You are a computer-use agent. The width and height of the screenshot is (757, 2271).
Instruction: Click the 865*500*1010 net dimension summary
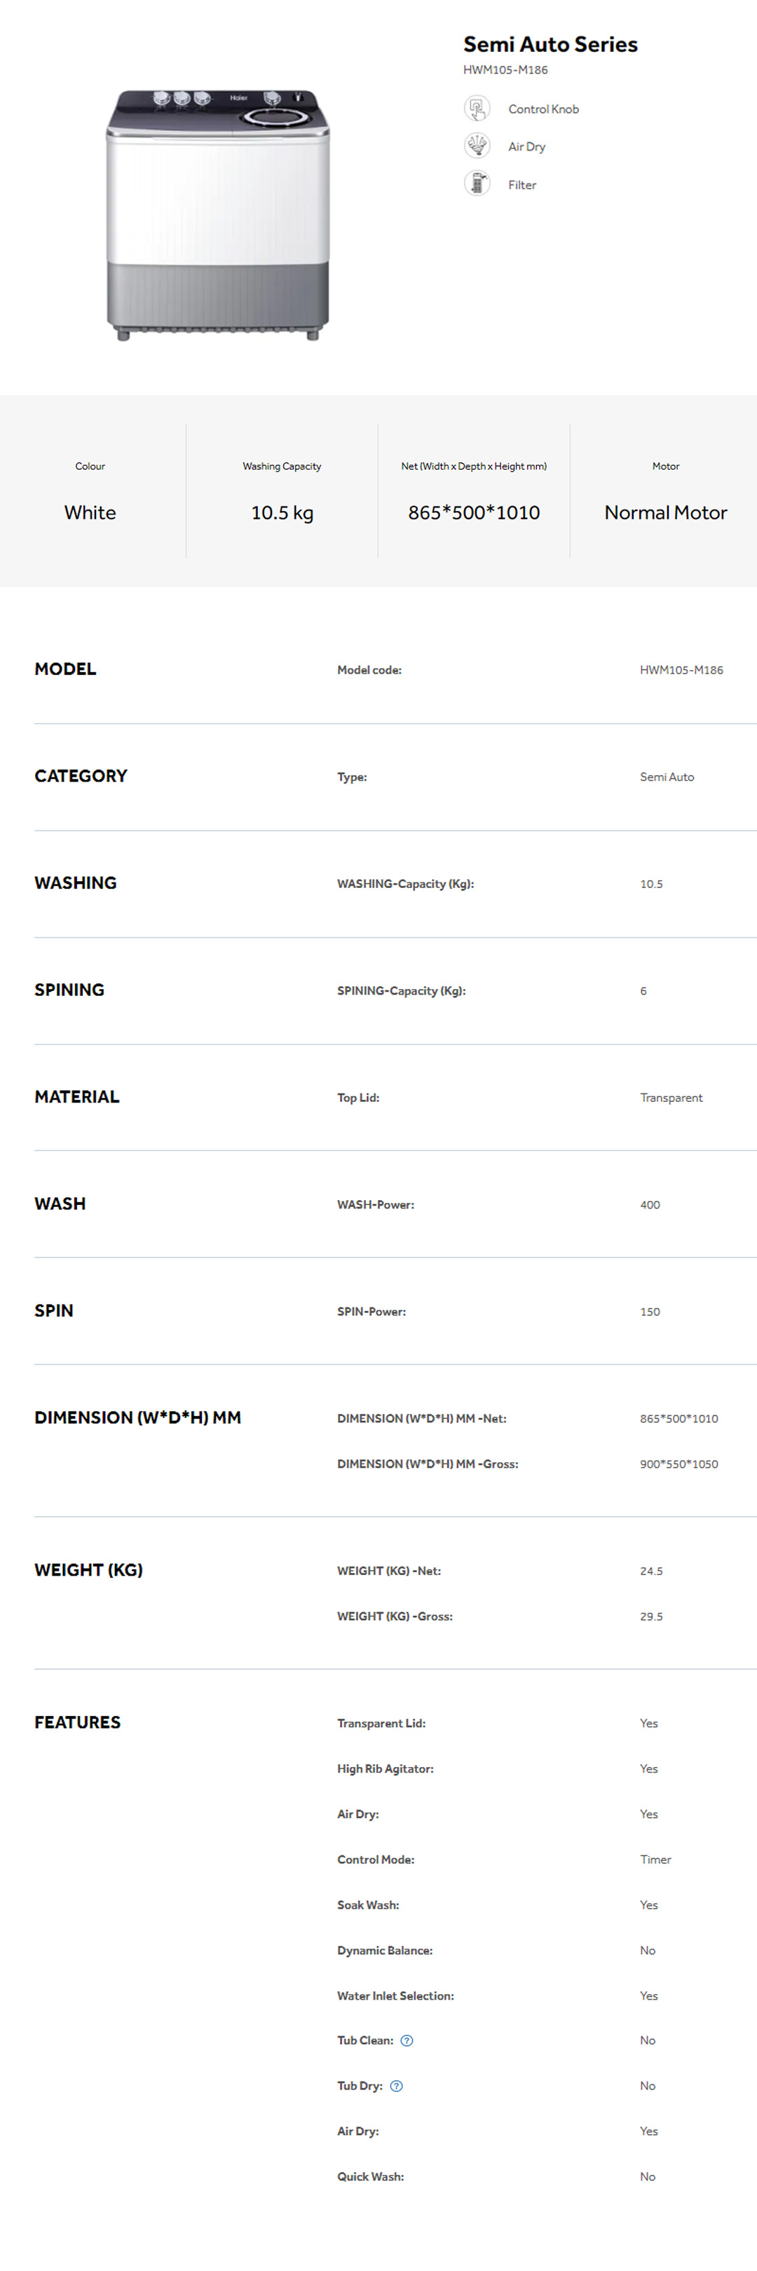[x=473, y=512]
